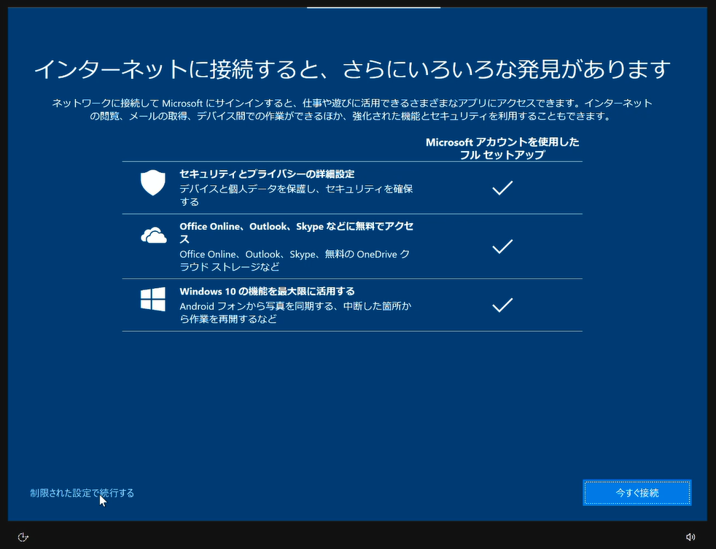The height and width of the screenshot is (549, 716).
Task: Select the Windows 10 の機能を最大限に活用する title
Action: point(267,292)
